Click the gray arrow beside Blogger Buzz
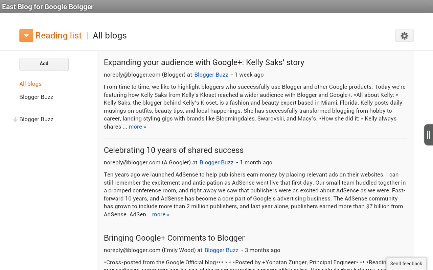This screenshot has height=270, width=433. [x=15, y=119]
